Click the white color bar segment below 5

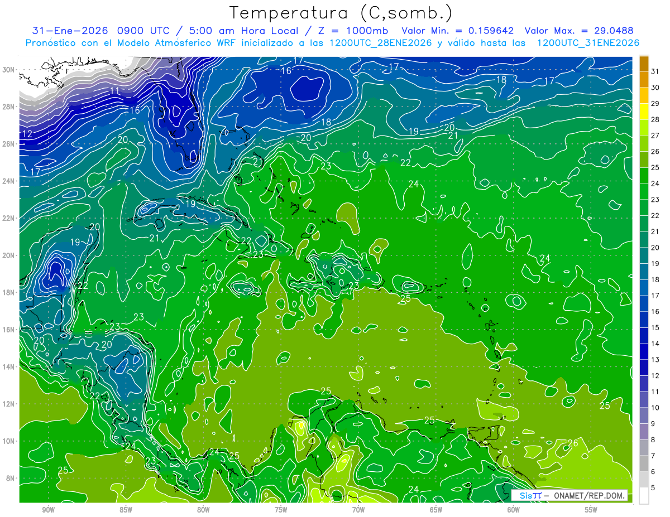tap(644, 496)
